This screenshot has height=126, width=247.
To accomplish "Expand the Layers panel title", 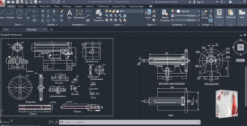I will [x=118, y=25].
